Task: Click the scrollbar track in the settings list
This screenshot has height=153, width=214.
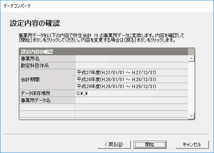Action: (191, 87)
